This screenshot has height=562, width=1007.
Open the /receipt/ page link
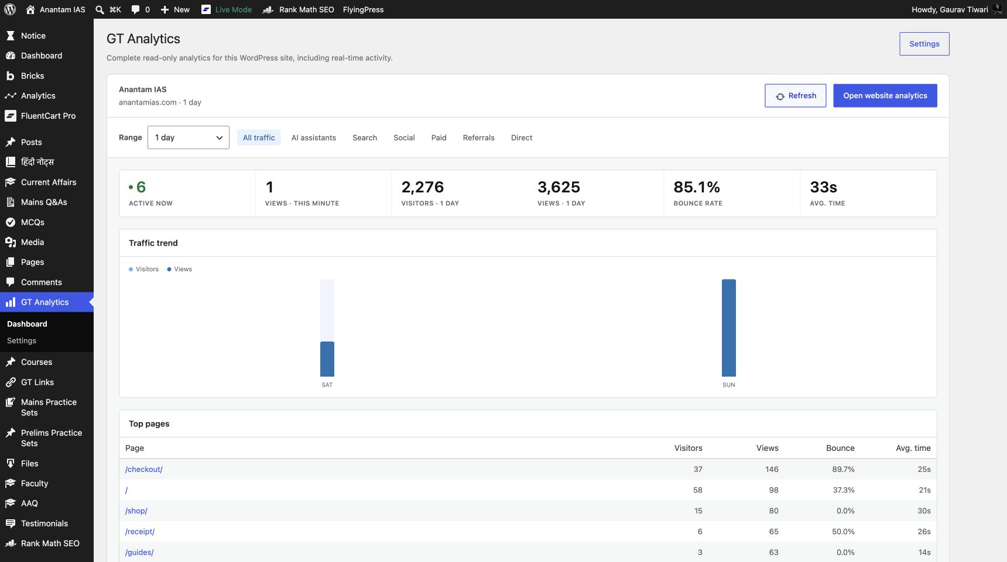(140, 532)
